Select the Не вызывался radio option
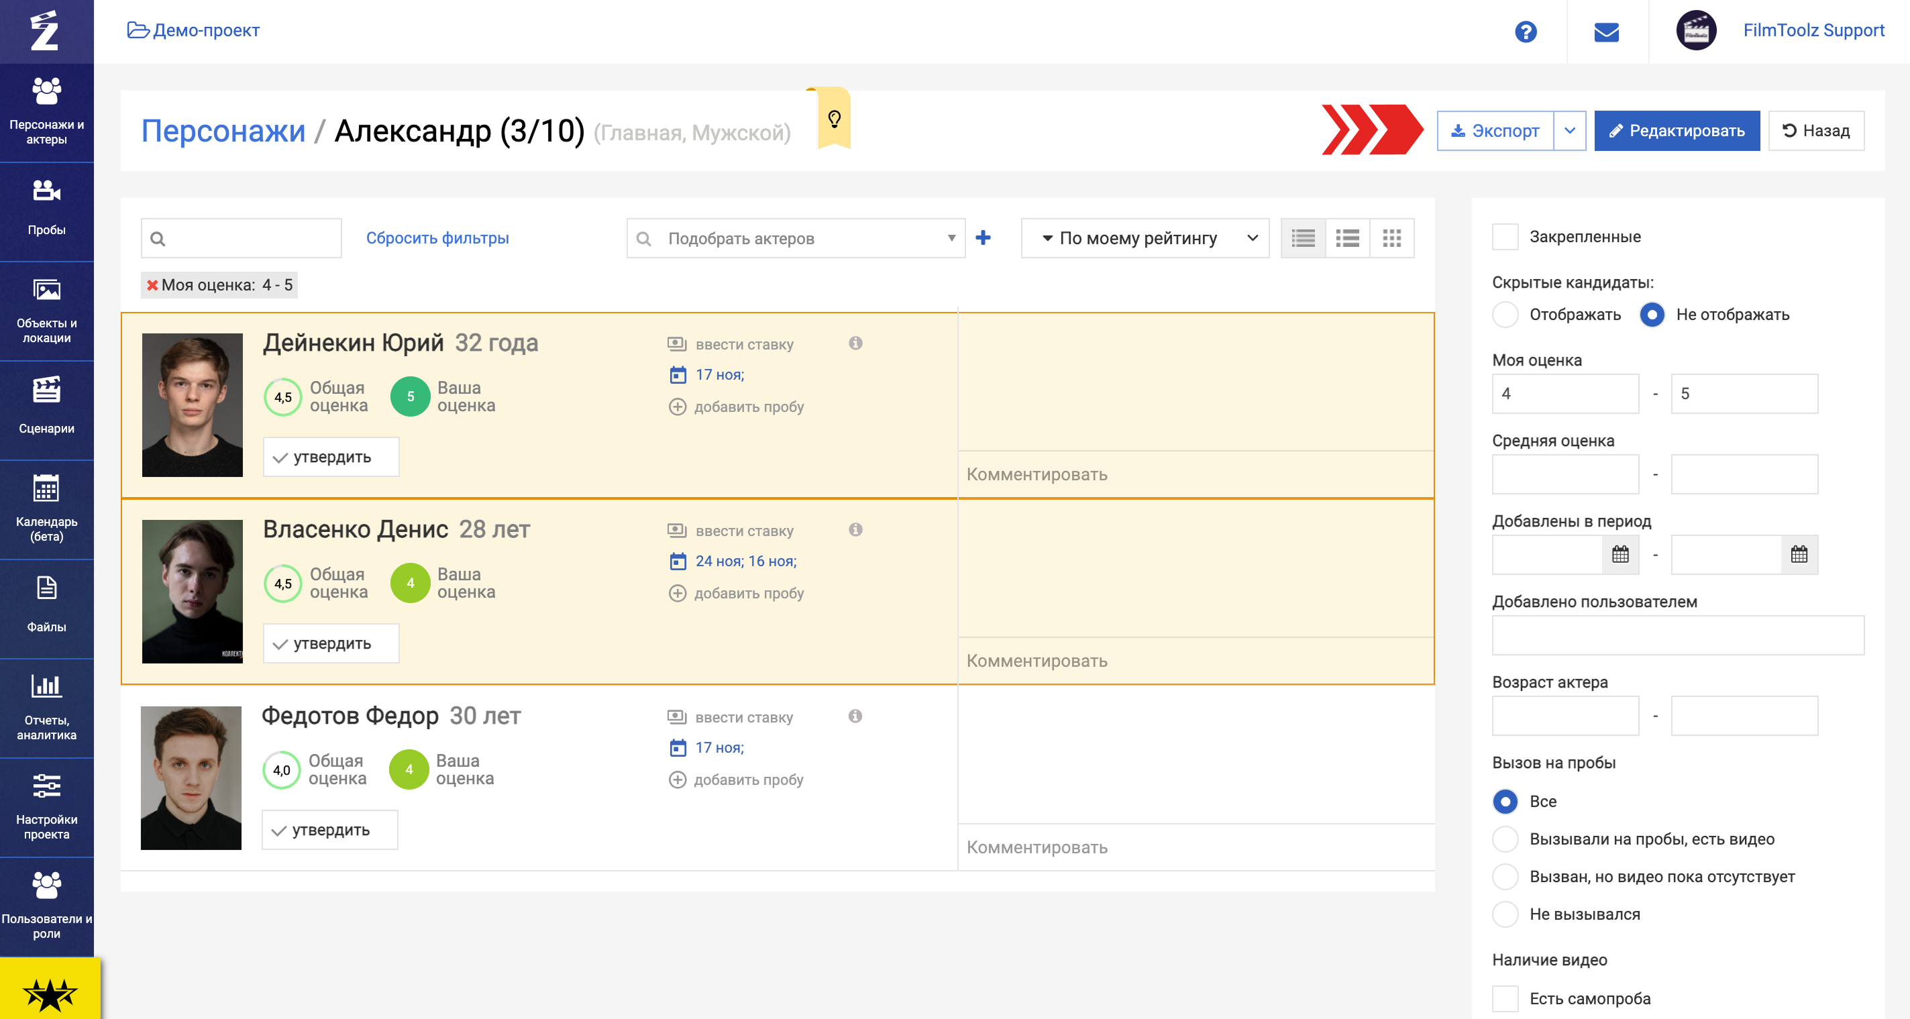 pos(1505,914)
